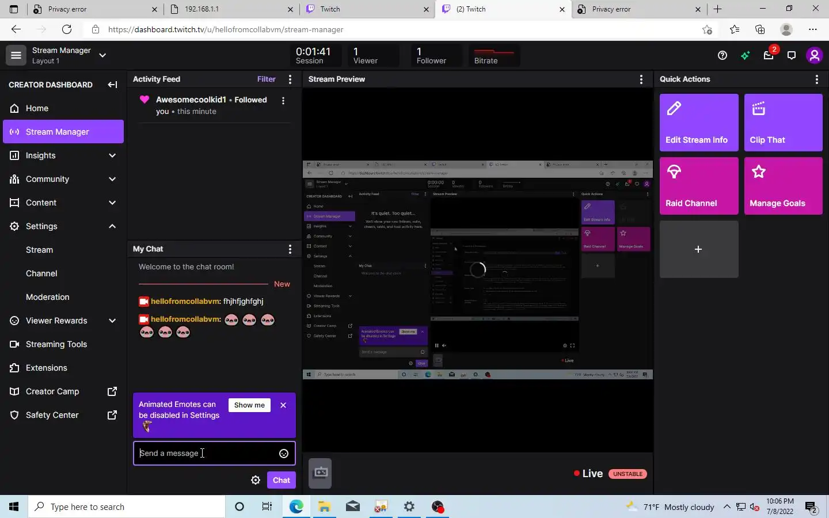829x518 pixels.
Task: Click the Filter link in Activity Feed
Action: click(x=266, y=79)
